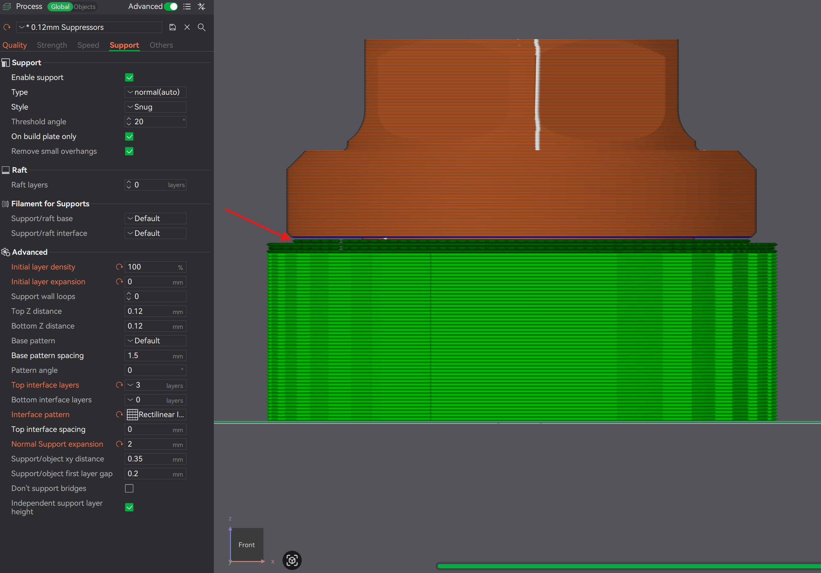Open the process preset name dropdown
Viewport: 821px width, 573px height.
point(89,27)
